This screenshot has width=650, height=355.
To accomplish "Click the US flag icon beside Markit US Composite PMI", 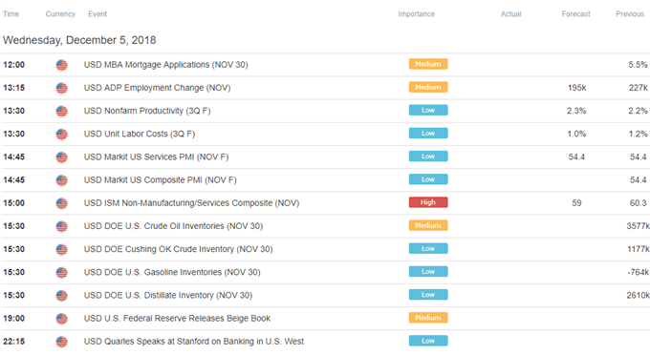I will tap(62, 180).
